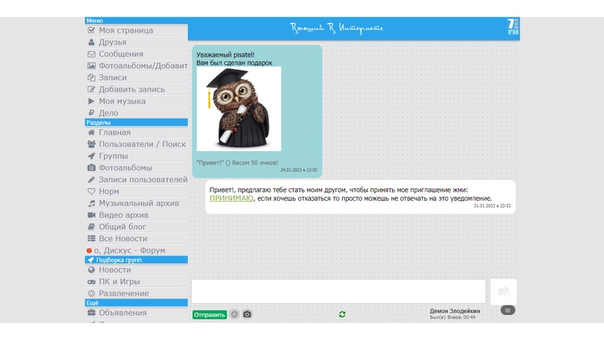Click the image upload box beside message field

[x=504, y=292]
